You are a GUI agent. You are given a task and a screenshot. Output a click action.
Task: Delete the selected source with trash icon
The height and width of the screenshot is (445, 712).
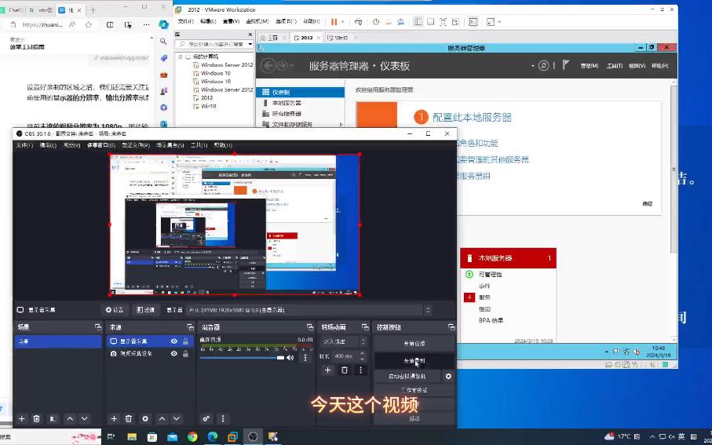(x=129, y=418)
